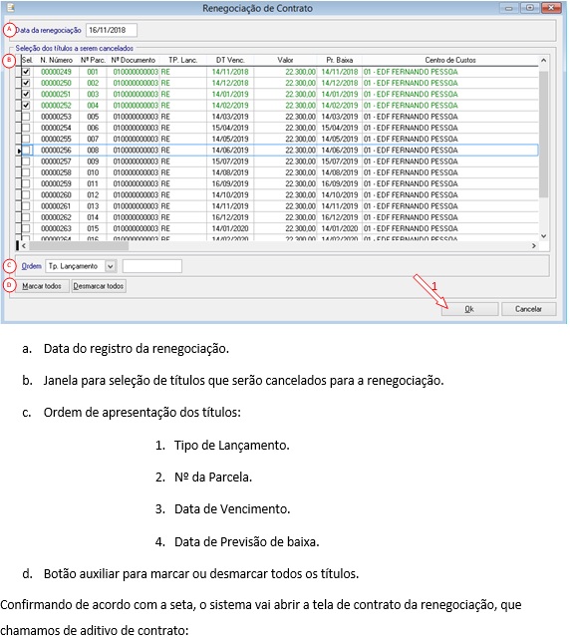
Task: Click the parcel number 001 cell
Action: click(93, 72)
